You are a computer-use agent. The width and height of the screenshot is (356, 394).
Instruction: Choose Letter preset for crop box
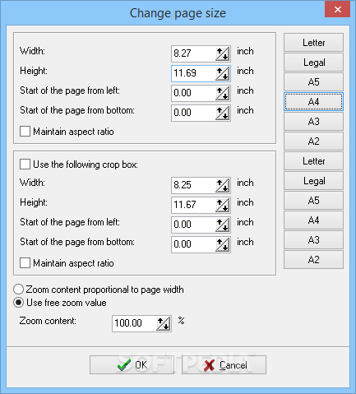313,161
